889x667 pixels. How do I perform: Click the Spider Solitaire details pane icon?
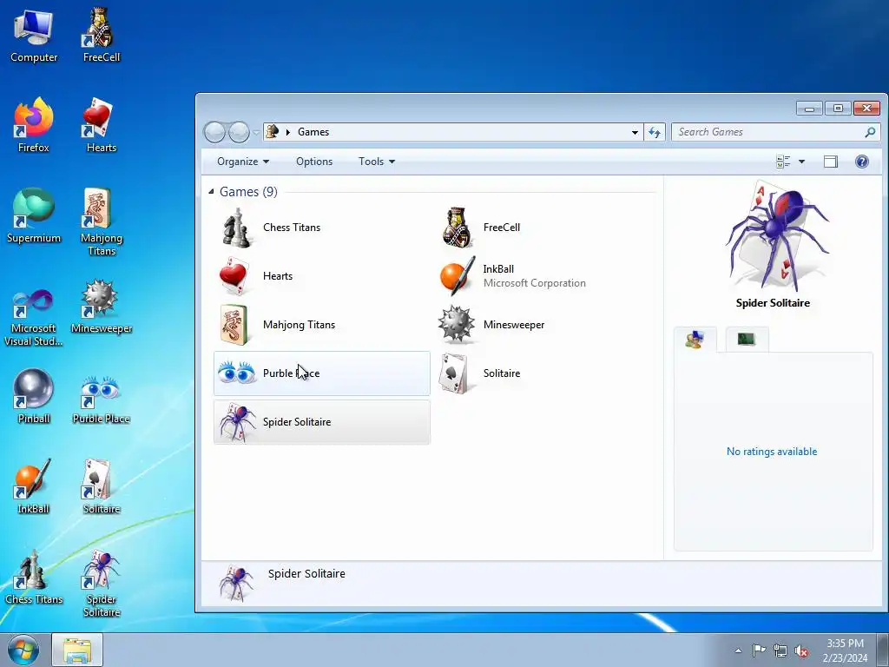tap(236, 583)
